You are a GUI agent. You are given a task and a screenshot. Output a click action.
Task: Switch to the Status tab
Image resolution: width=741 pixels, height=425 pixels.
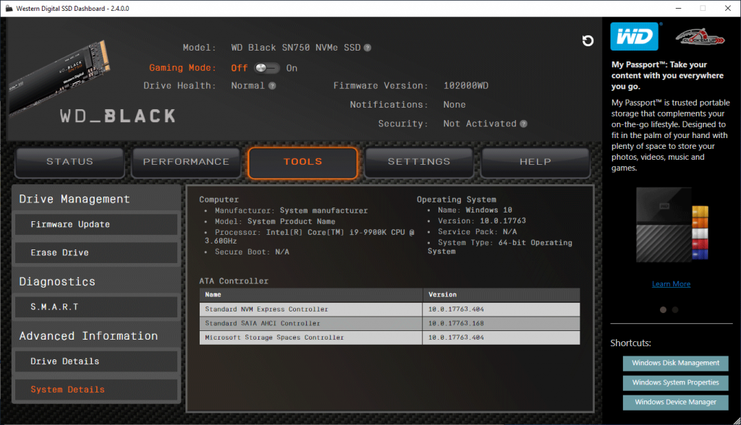[x=69, y=162]
